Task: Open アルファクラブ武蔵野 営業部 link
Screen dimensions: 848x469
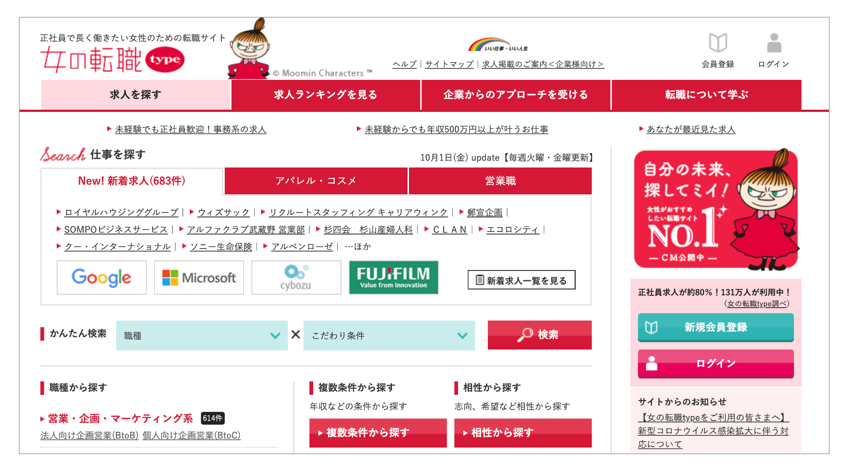Action: (246, 229)
